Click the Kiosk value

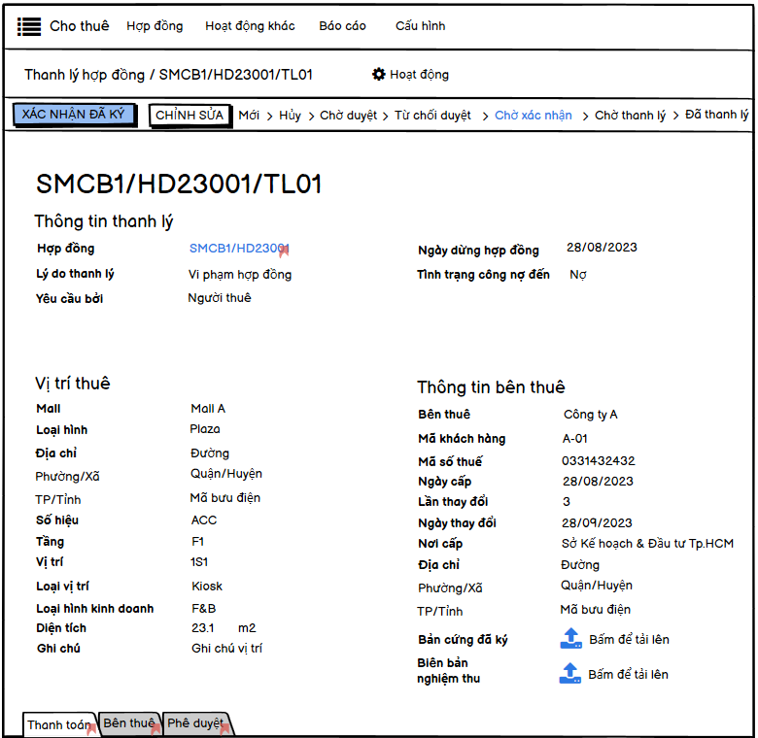coord(207,586)
